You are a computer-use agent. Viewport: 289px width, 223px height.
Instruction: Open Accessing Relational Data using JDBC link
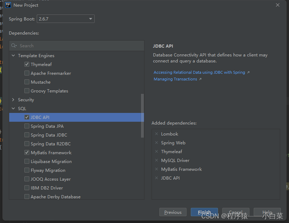pyautogui.click(x=199, y=72)
